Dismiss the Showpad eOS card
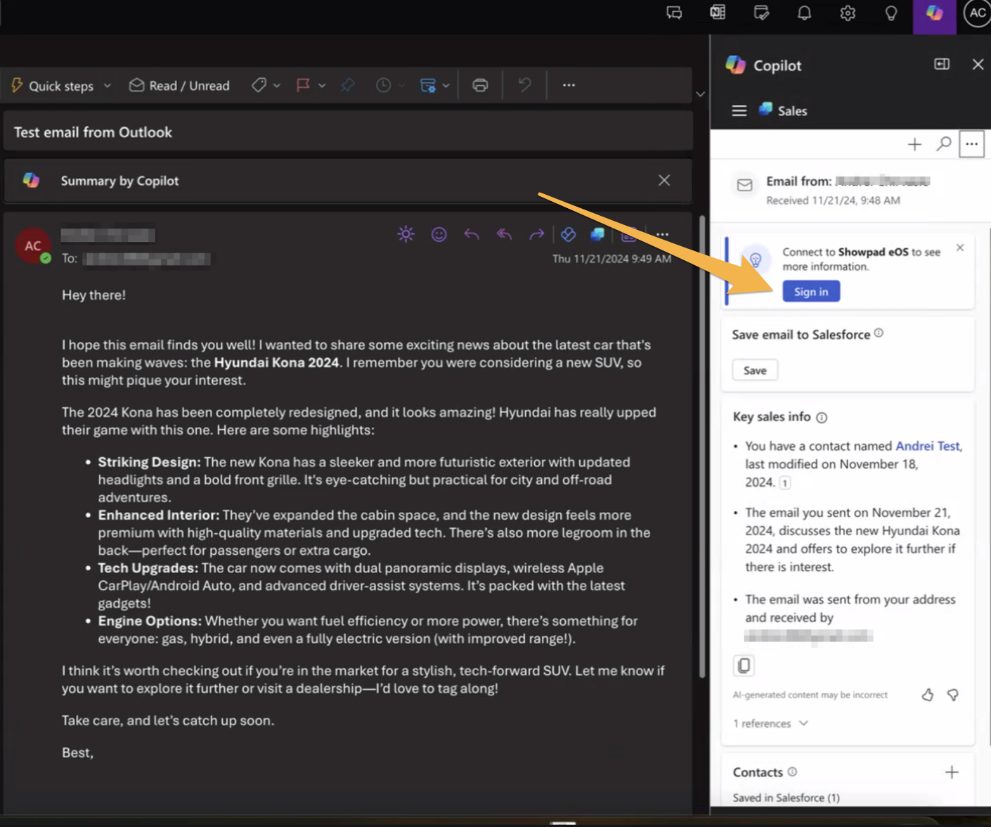Screen dimensions: 991x827 pos(960,248)
